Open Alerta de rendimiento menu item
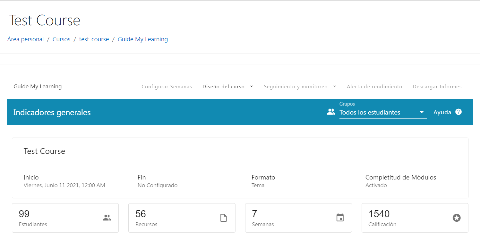The width and height of the screenshot is (480, 239). 374,87
